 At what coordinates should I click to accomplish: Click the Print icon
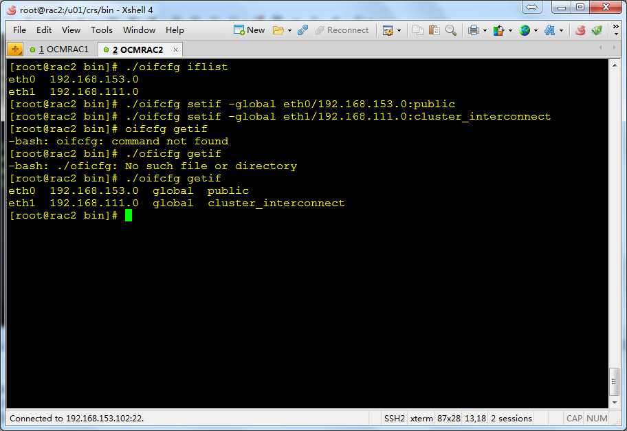(x=474, y=30)
